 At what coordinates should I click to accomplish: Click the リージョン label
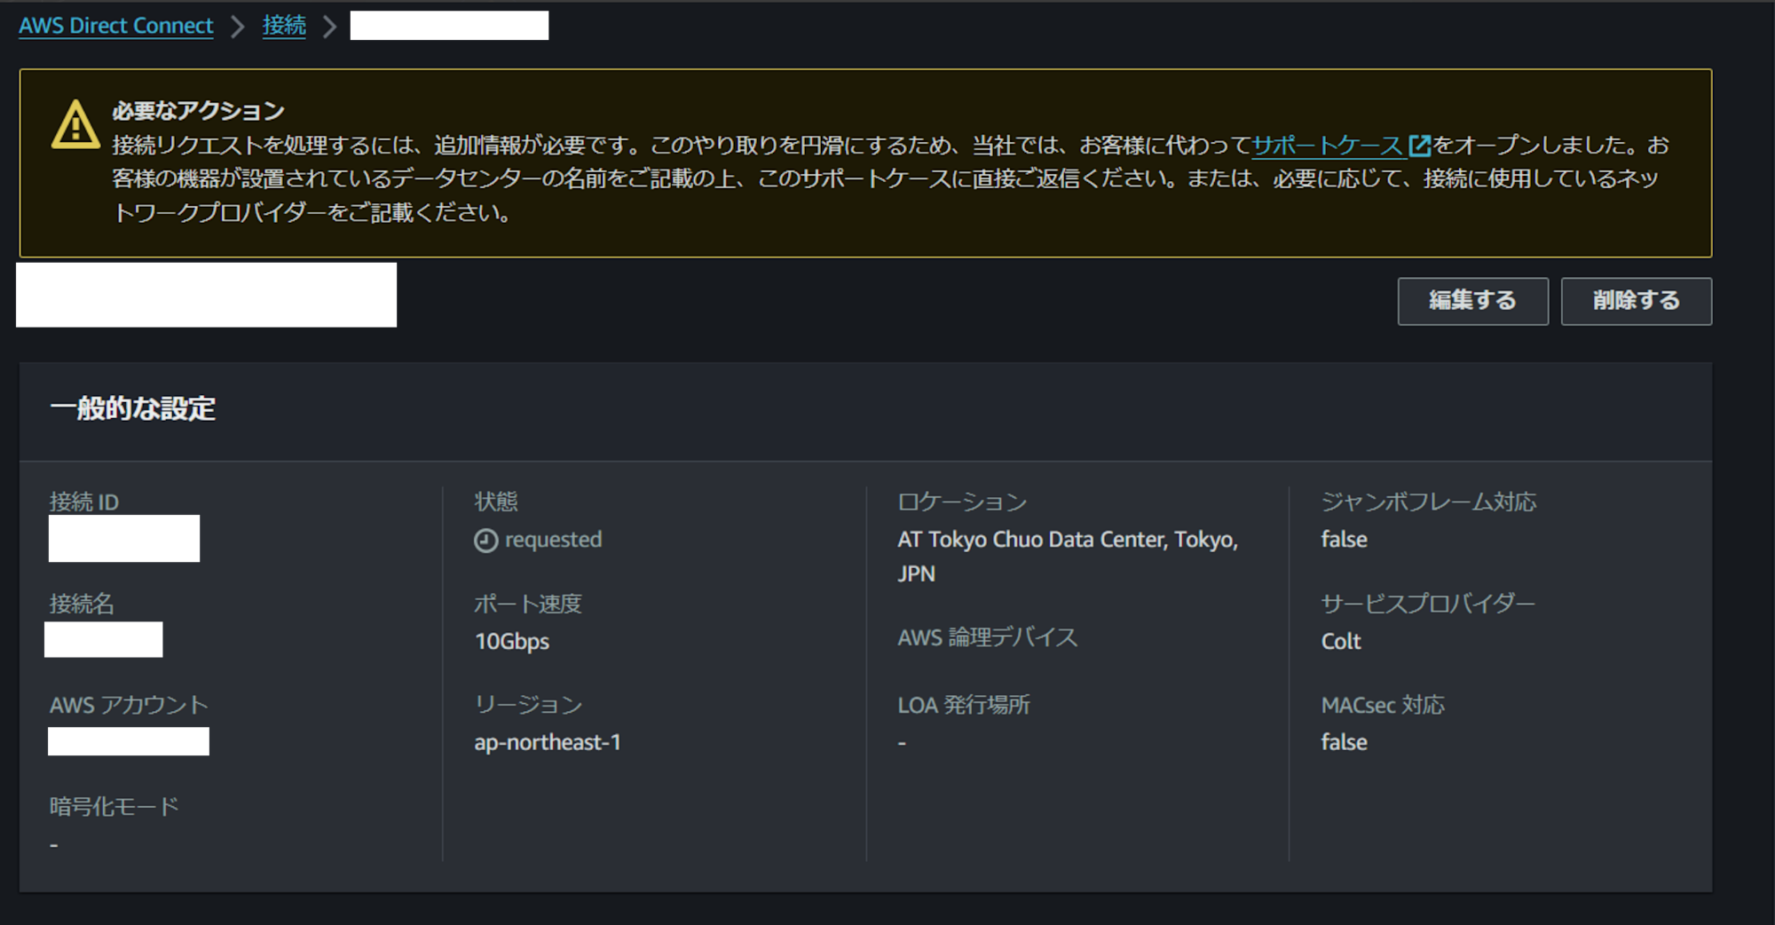(x=528, y=705)
